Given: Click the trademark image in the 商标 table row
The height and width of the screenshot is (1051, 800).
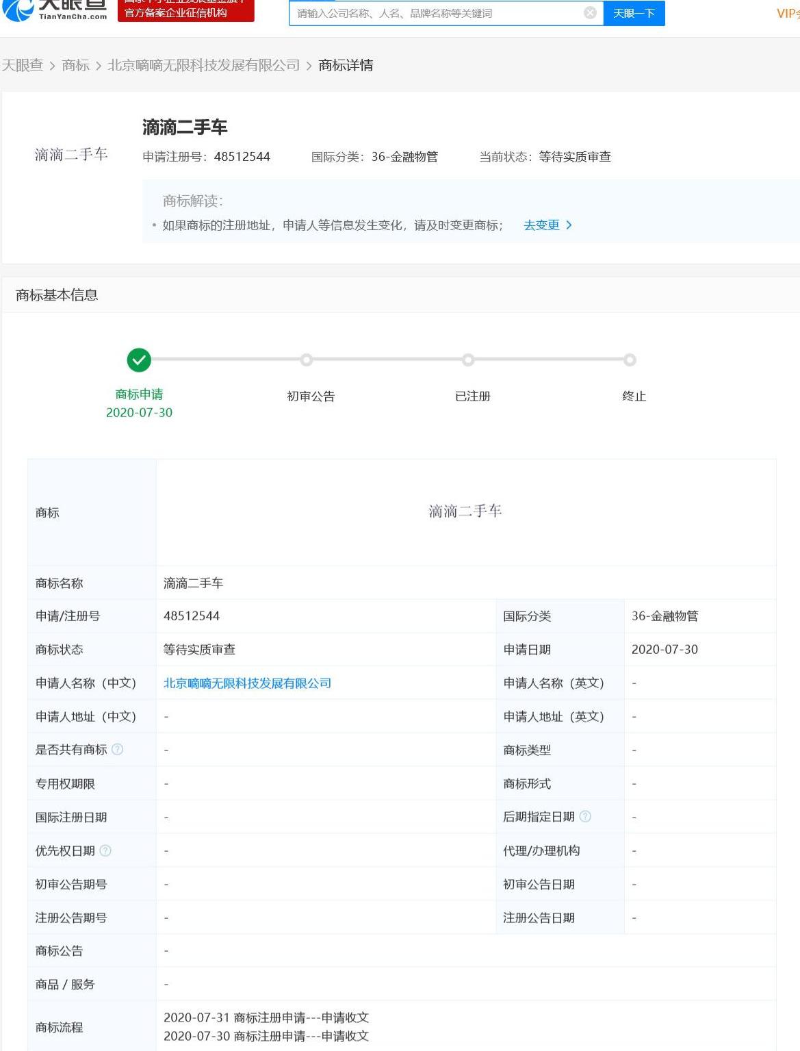Looking at the screenshot, I should 465,511.
